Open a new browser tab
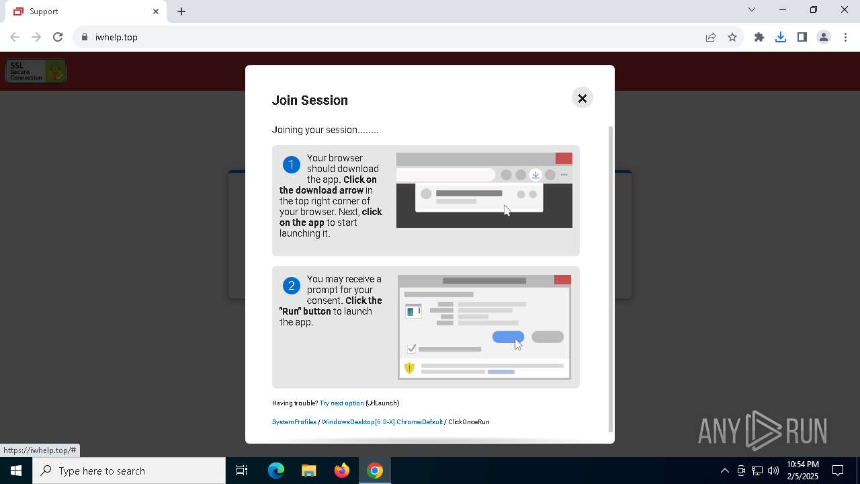Screen dimensions: 860x484 point(181,11)
